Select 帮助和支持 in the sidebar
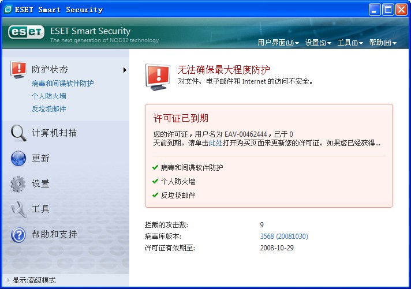This screenshot has width=411, height=289. tap(54, 234)
